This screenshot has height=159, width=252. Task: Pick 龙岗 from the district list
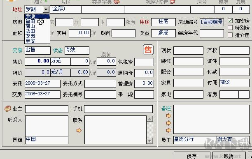37,36
